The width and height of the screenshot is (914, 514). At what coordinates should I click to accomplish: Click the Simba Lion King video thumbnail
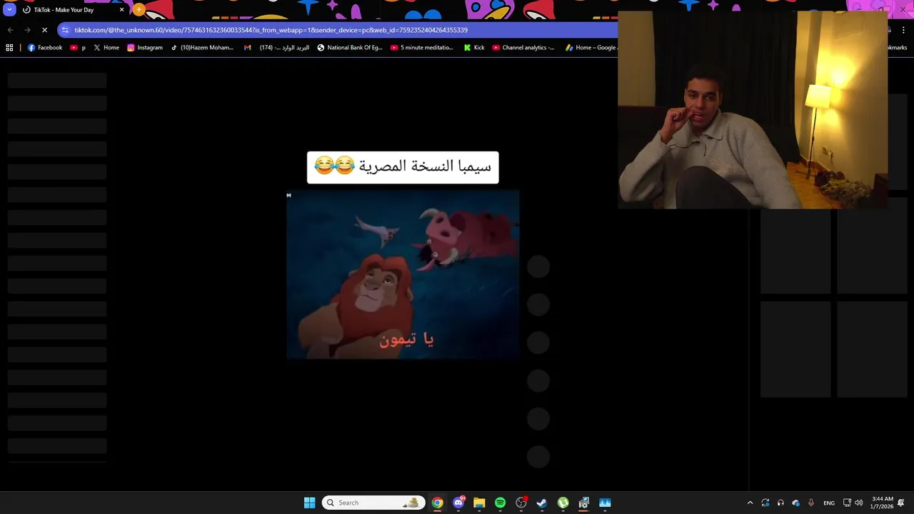[403, 274]
